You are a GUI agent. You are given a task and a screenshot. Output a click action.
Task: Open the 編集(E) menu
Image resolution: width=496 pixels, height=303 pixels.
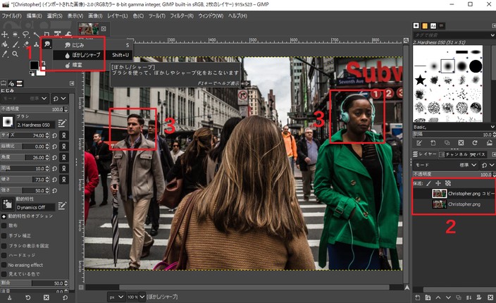click(34, 16)
